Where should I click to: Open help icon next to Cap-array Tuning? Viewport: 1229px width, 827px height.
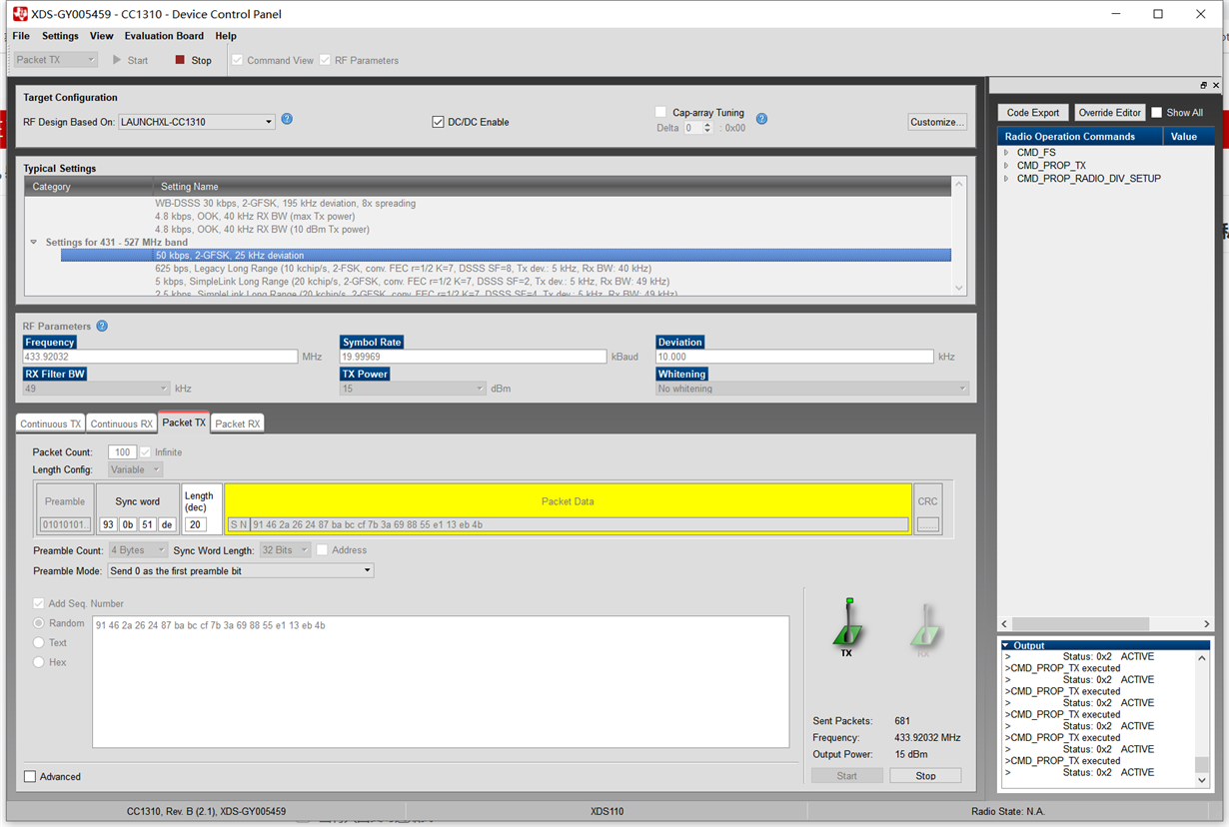(761, 119)
